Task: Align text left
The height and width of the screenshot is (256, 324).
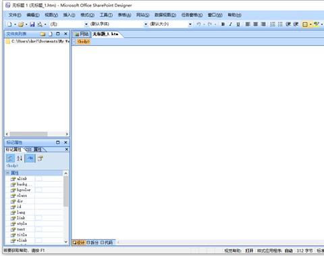Action: [x=248, y=24]
